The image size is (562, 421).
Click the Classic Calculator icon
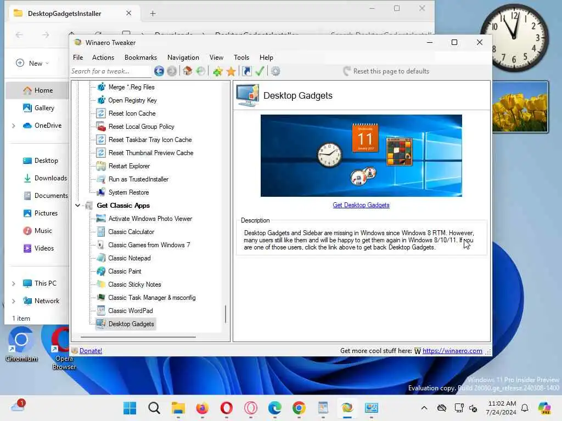pos(101,232)
